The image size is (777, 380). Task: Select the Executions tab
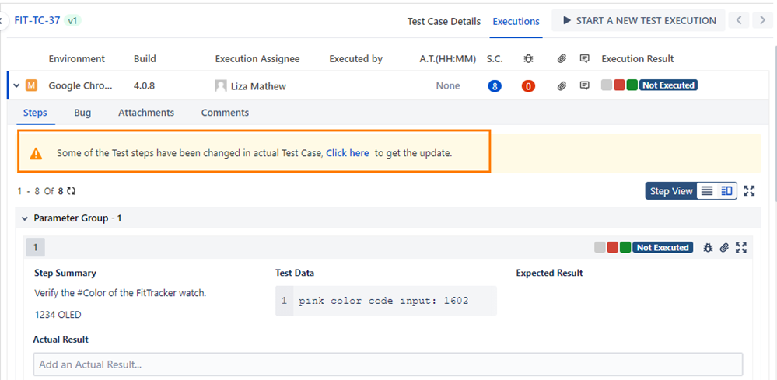click(x=516, y=21)
